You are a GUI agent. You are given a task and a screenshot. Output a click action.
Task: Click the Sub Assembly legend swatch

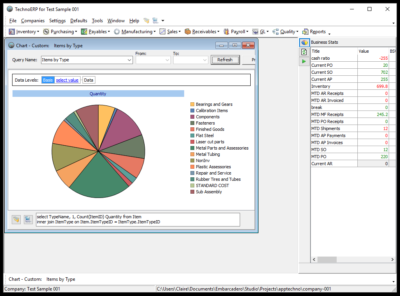point(192,192)
